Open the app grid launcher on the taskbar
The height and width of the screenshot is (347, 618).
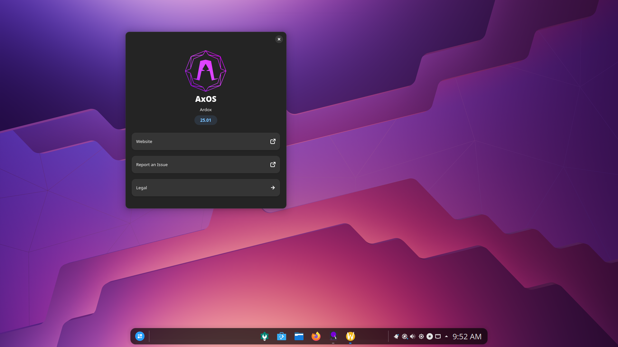(x=140, y=336)
